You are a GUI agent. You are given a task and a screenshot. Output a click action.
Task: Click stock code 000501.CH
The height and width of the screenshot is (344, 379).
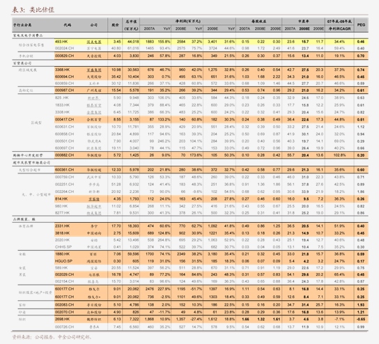(x=64, y=141)
